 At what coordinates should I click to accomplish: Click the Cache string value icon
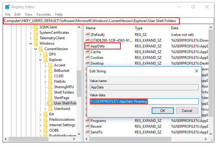87,52
